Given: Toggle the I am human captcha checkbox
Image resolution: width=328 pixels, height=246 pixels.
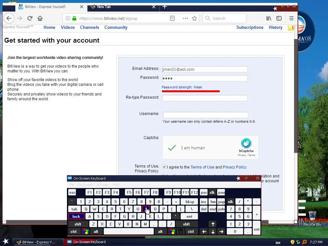Looking at the screenshot, I should [172, 148].
